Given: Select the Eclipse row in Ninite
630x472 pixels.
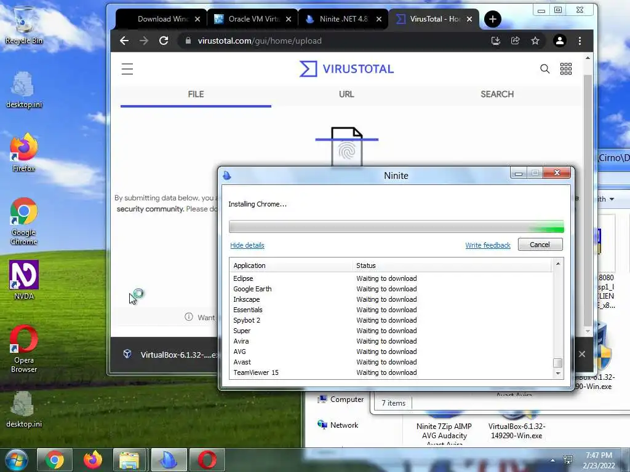Looking at the screenshot, I should coord(391,278).
